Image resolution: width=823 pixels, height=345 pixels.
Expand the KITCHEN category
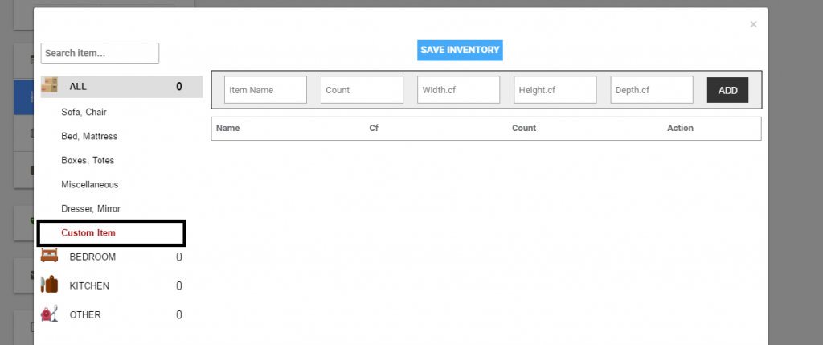click(x=89, y=285)
